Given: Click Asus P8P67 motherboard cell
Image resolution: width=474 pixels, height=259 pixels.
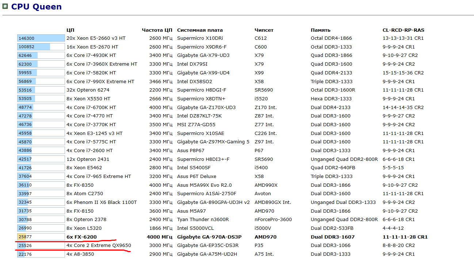Looking at the screenshot, I should pyautogui.click(x=191, y=150).
